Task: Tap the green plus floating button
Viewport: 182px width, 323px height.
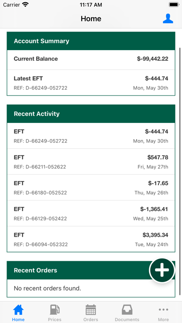Action: click(x=162, y=271)
